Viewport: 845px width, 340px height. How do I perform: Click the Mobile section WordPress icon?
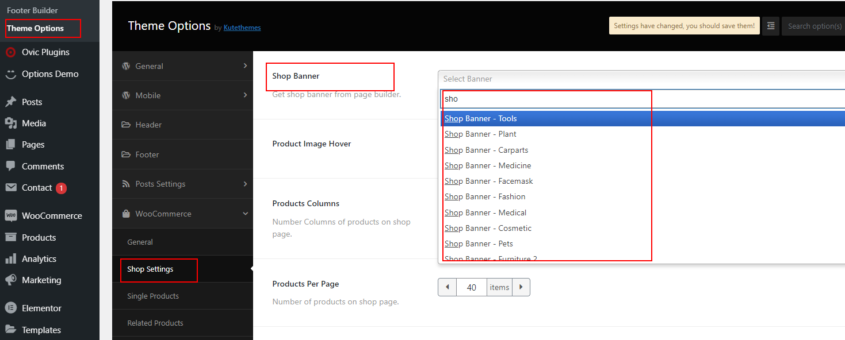point(126,95)
